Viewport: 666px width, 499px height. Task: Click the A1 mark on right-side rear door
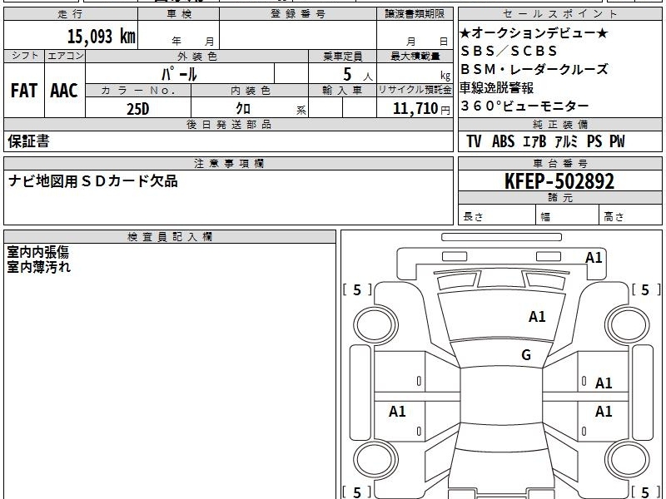[x=603, y=411]
